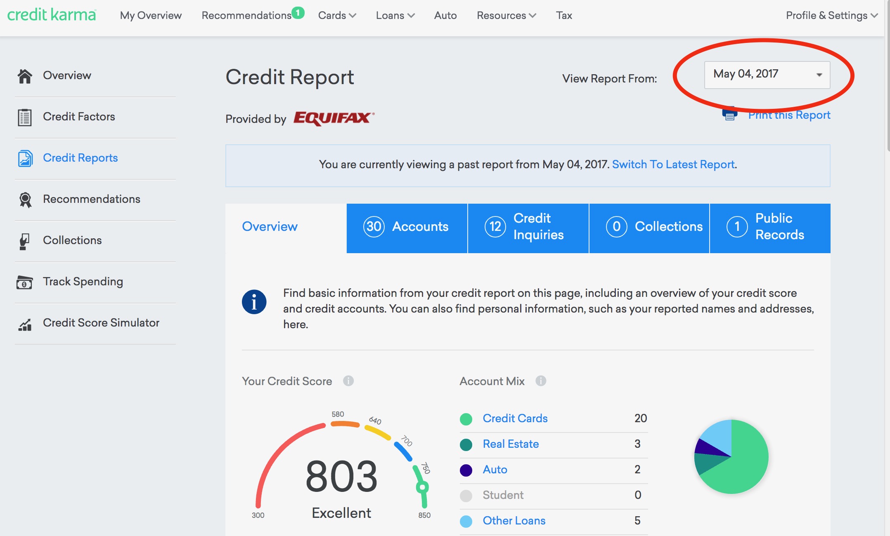Image resolution: width=890 pixels, height=536 pixels.
Task: Switch to the Public Records tab
Action: click(x=770, y=228)
